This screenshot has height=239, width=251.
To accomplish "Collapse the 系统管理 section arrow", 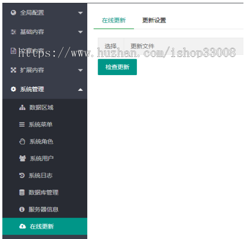I will (80, 89).
